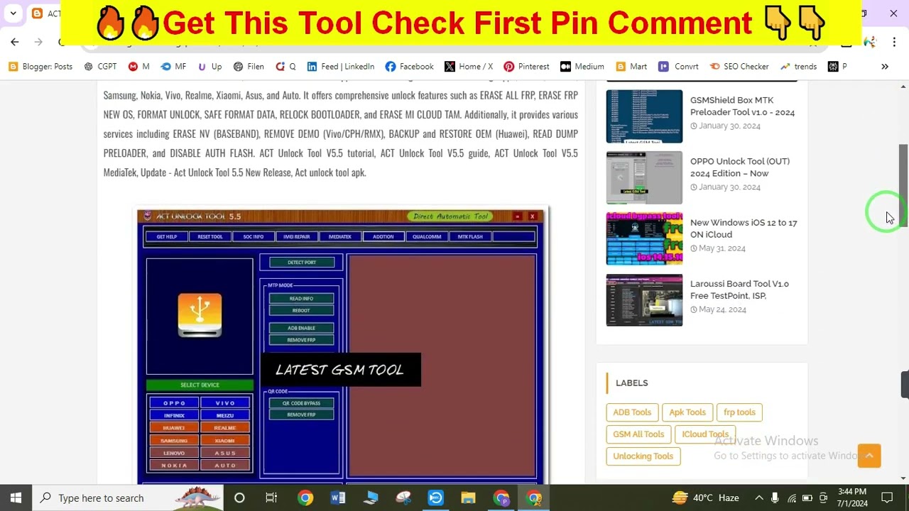Image resolution: width=909 pixels, height=511 pixels.
Task: Click iCloud bypass post thumbnail
Action: [x=644, y=238]
